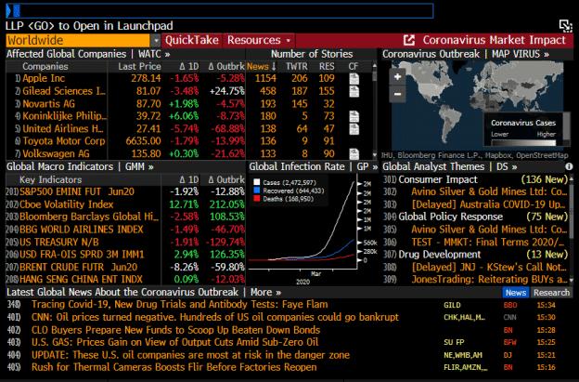Switch to the Research tab
The width and height of the screenshot is (579, 382).
[552, 292]
